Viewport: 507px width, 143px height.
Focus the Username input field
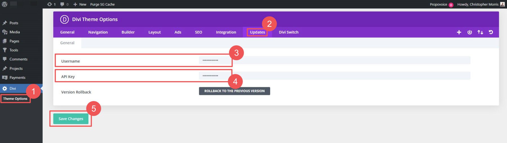point(335,60)
